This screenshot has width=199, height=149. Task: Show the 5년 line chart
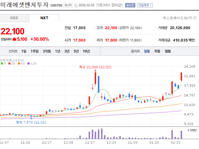point(76,51)
